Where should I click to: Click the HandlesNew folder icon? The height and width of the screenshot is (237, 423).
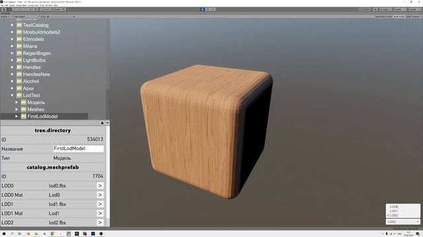pyautogui.click(x=19, y=74)
